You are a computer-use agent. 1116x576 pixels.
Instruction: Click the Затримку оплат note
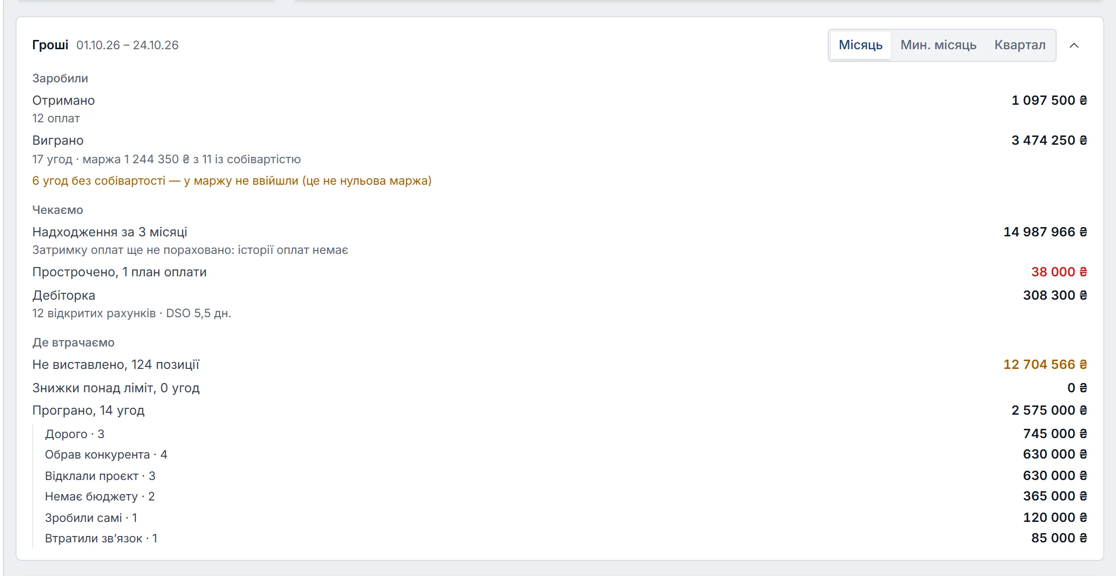(x=190, y=250)
